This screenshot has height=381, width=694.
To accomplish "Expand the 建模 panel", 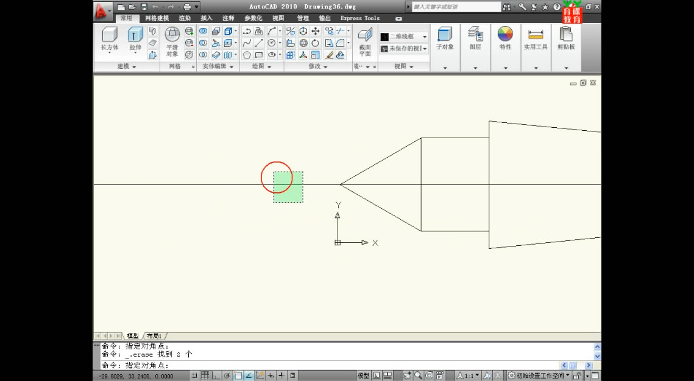I will tap(127, 66).
